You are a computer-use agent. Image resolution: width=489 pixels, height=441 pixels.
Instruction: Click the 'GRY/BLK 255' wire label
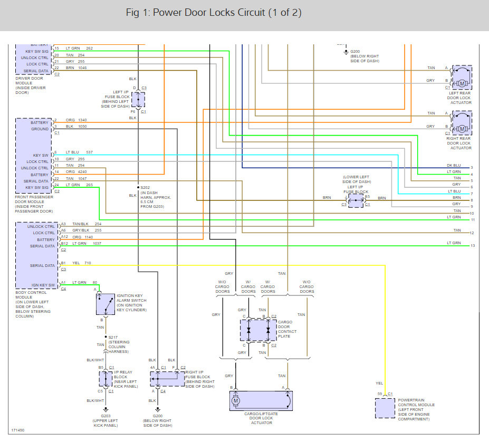(x=87, y=230)
